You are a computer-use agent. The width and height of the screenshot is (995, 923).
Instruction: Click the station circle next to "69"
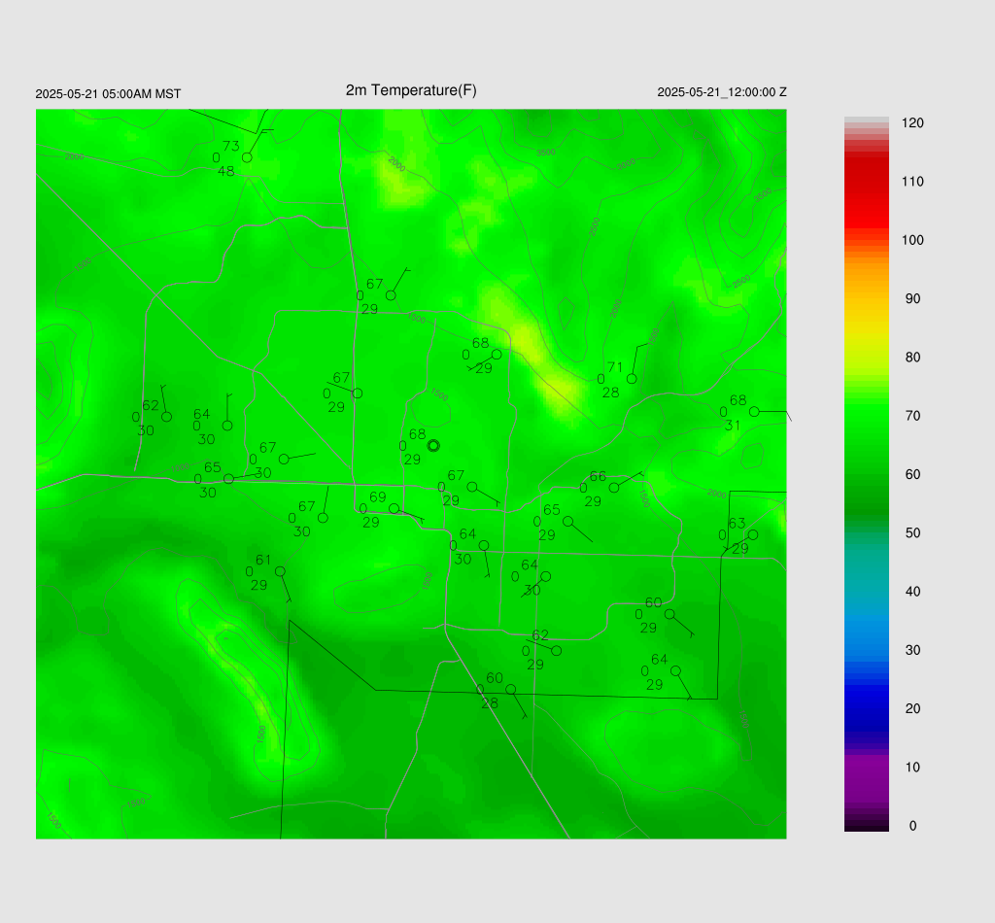pyautogui.click(x=394, y=509)
